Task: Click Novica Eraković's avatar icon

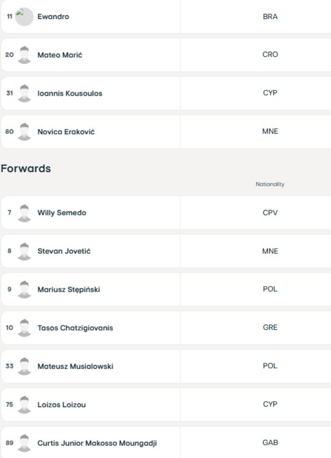Action: [24, 132]
